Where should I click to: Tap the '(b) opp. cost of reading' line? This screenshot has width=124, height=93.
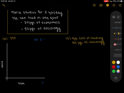pos(84,38)
